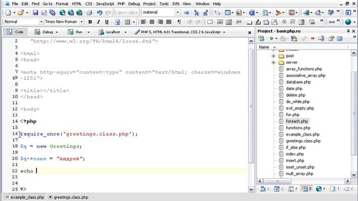Open the Times New Roman font dropdown

[82, 22]
